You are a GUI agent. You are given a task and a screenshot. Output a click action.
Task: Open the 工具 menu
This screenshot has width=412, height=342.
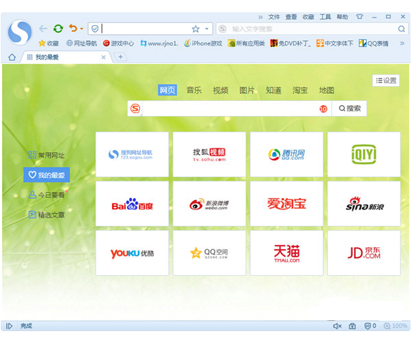(325, 17)
